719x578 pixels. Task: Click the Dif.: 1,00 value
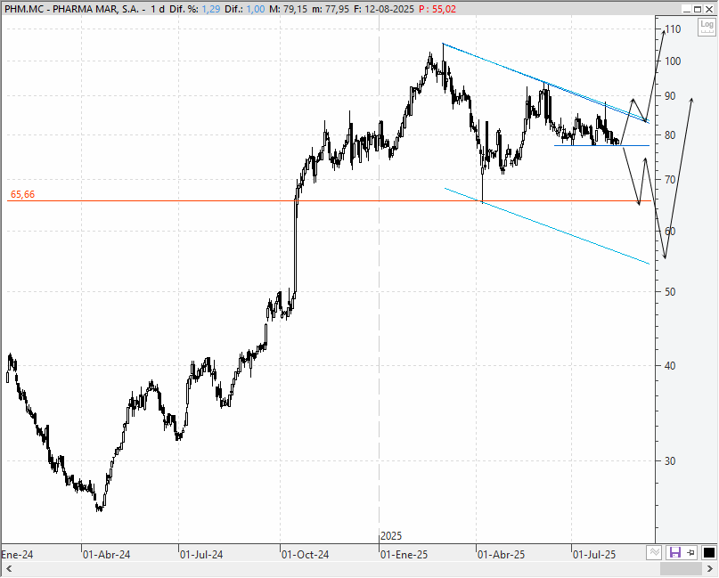tap(244, 9)
